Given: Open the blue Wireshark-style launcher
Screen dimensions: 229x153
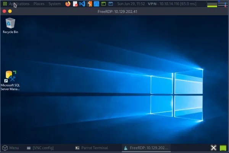Looking at the screenshot, I should pyautogui.click(x=97, y=4).
